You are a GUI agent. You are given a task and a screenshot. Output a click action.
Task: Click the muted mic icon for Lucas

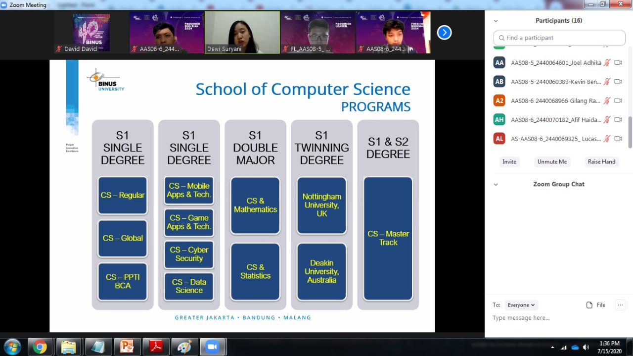(607, 139)
